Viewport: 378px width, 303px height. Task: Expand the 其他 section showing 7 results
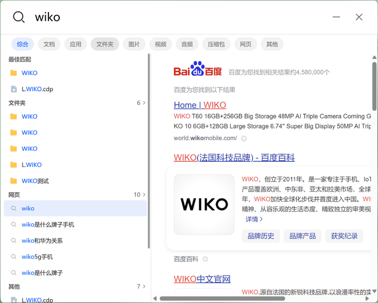[141, 287]
